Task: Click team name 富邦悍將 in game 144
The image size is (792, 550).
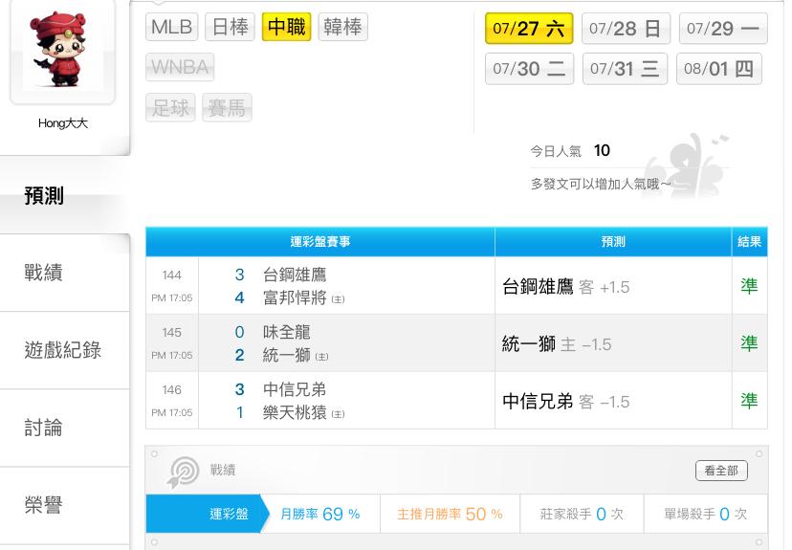Action: coord(295,298)
